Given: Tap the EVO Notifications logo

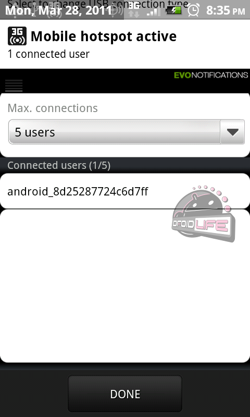Looking at the screenshot, I should click(x=211, y=75).
